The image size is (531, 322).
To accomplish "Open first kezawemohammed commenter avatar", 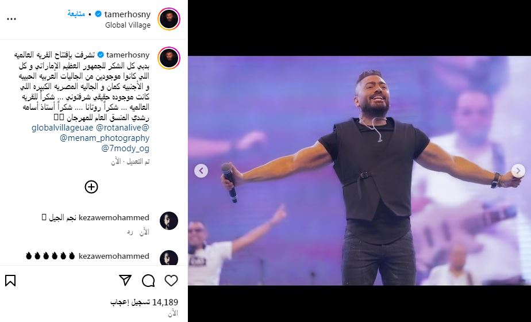I will pyautogui.click(x=169, y=221).
